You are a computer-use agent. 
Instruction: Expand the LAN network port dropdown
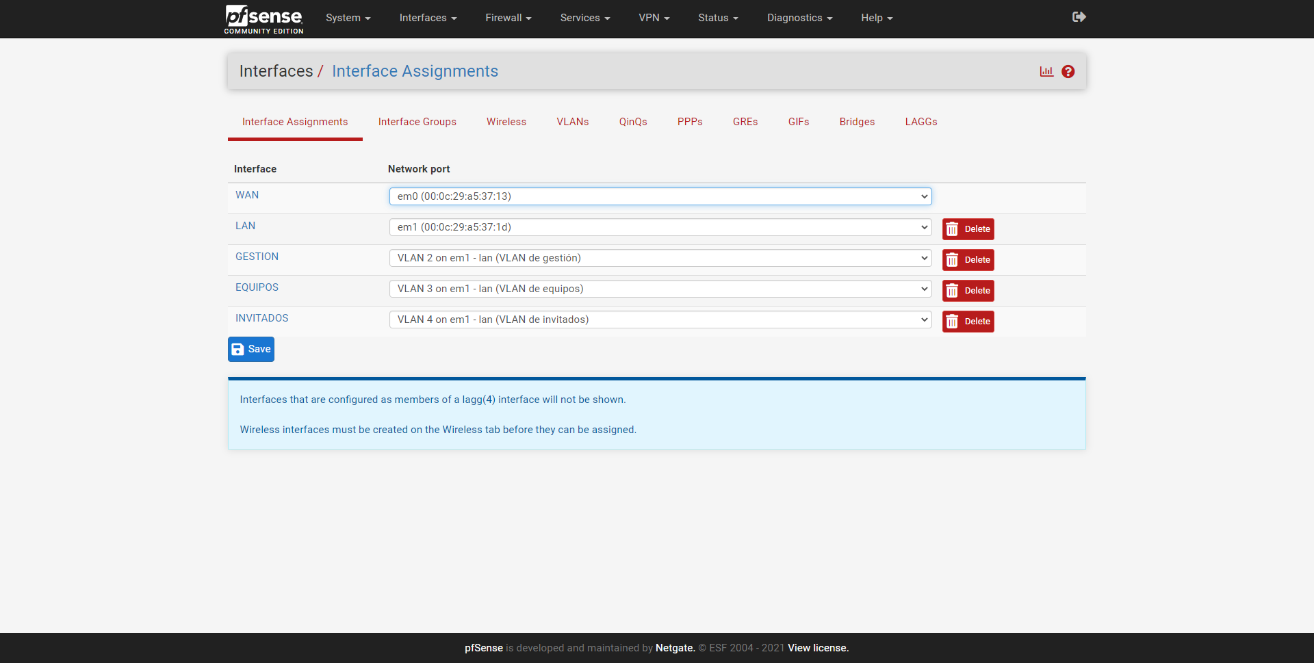(660, 227)
